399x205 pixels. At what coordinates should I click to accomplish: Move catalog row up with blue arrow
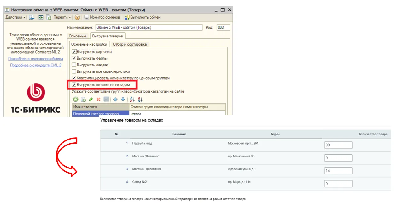pyautogui.click(x=115, y=99)
